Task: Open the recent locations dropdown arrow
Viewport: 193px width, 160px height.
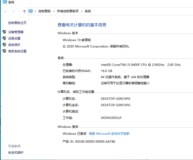Action: (19, 11)
